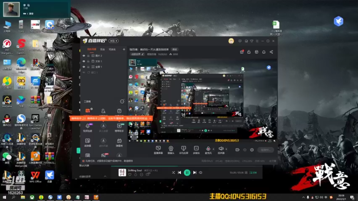Screen dimensions: 358x201
Task: Click the Drifting Soul album thumbnail
Action: pyautogui.click(x=122, y=172)
